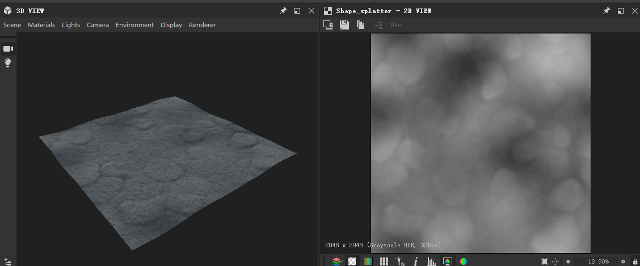Open the Lights menu
Image resolution: width=640 pixels, height=266 pixels.
(x=70, y=25)
